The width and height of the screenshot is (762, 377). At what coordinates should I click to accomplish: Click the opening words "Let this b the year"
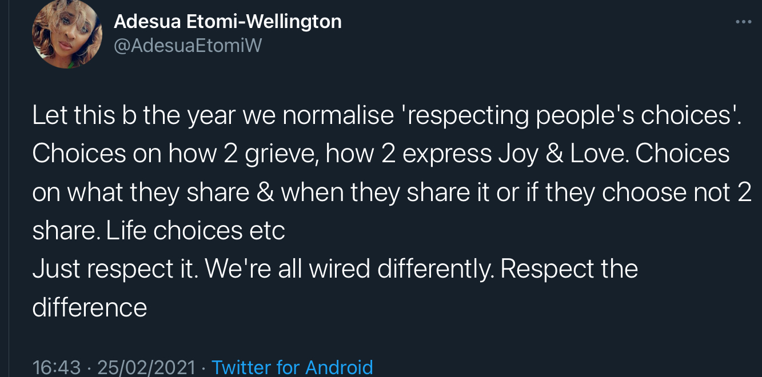coord(134,115)
